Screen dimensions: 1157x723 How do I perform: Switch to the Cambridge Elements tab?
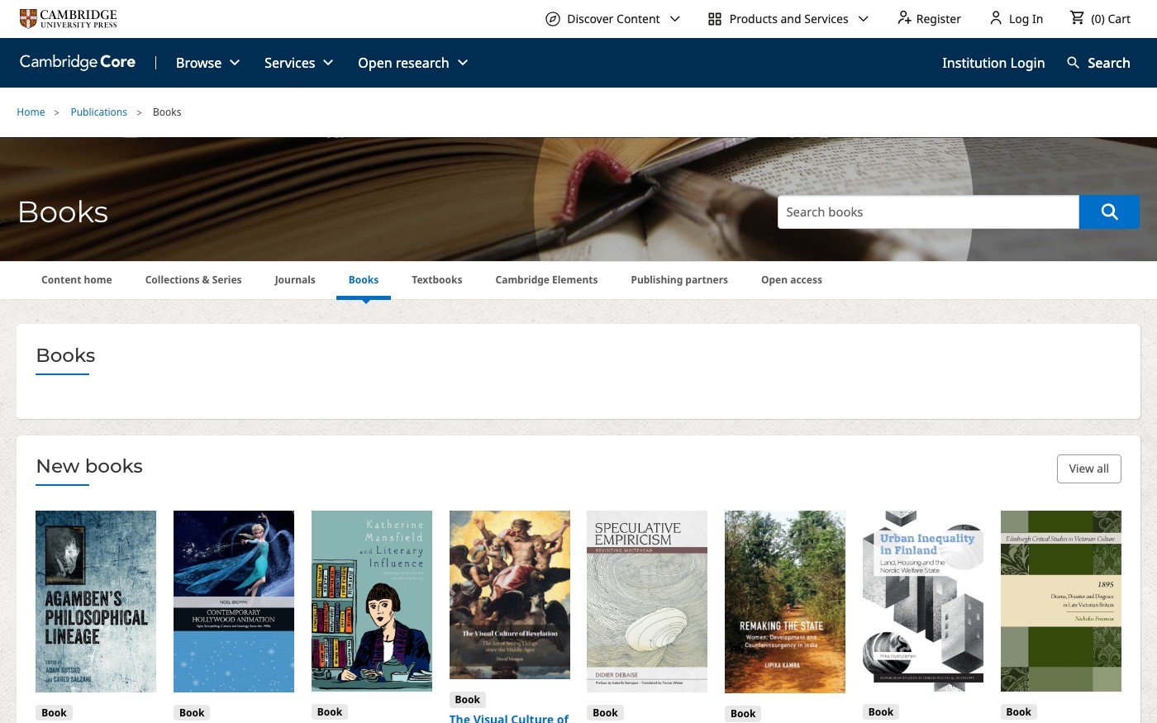click(546, 280)
